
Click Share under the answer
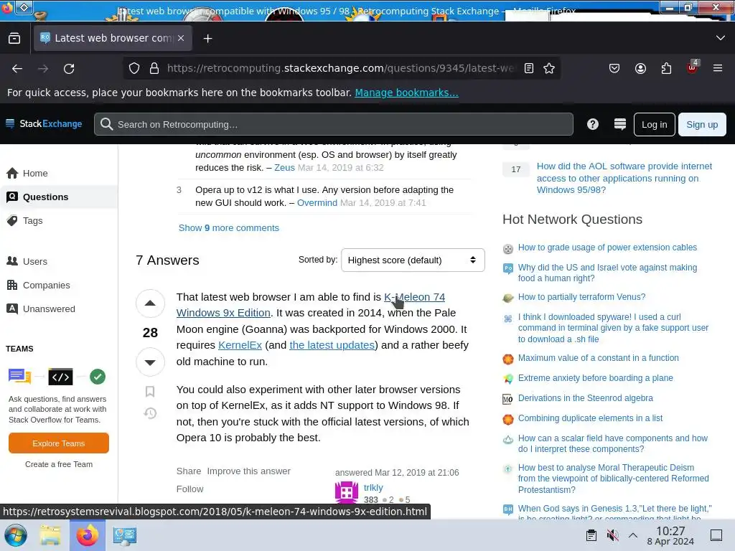[189, 471]
